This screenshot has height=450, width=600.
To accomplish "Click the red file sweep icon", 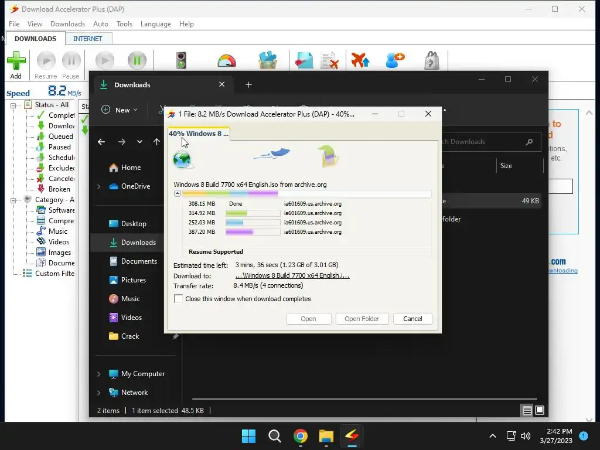I will (x=304, y=60).
